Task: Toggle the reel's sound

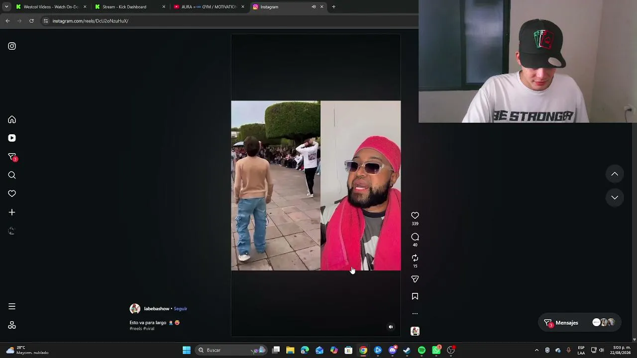Action: [x=391, y=327]
